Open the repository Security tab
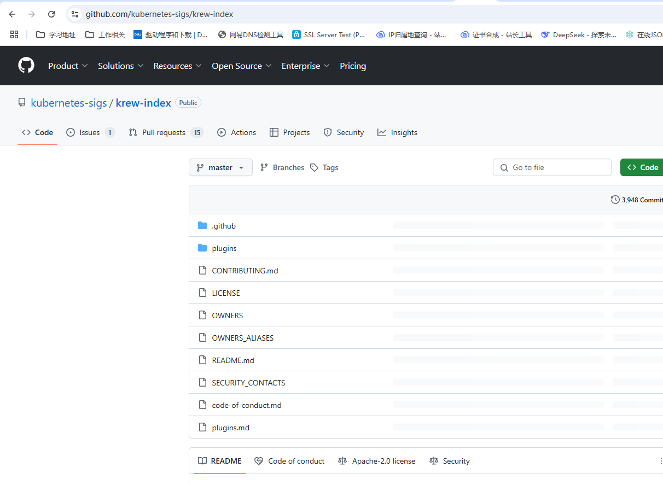Image resolution: width=663 pixels, height=485 pixels. [344, 132]
